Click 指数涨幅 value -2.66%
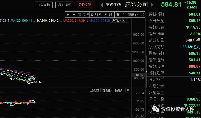The width and height of the screenshot is (201, 118). point(195,34)
